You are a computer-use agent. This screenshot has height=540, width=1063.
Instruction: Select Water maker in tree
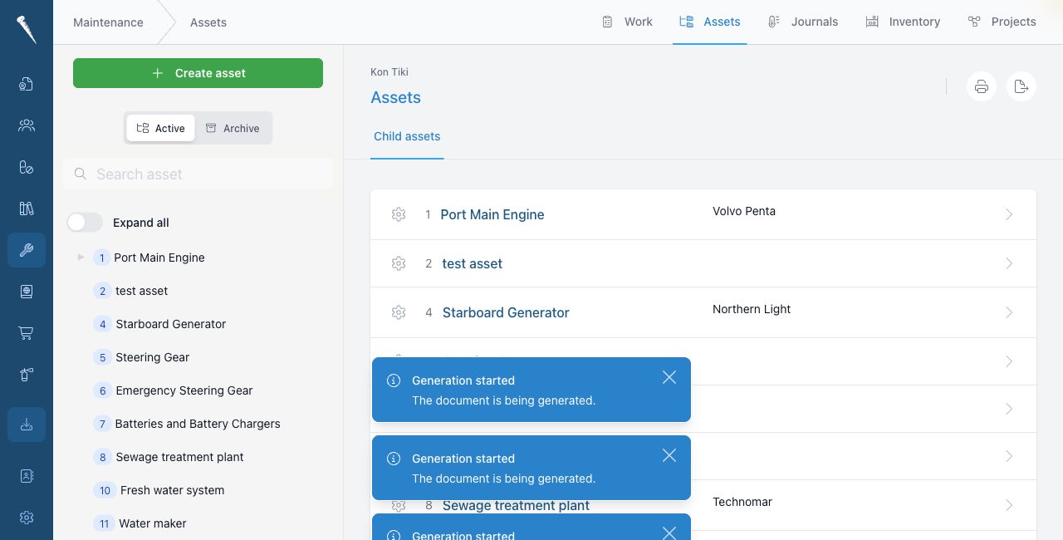coord(153,523)
